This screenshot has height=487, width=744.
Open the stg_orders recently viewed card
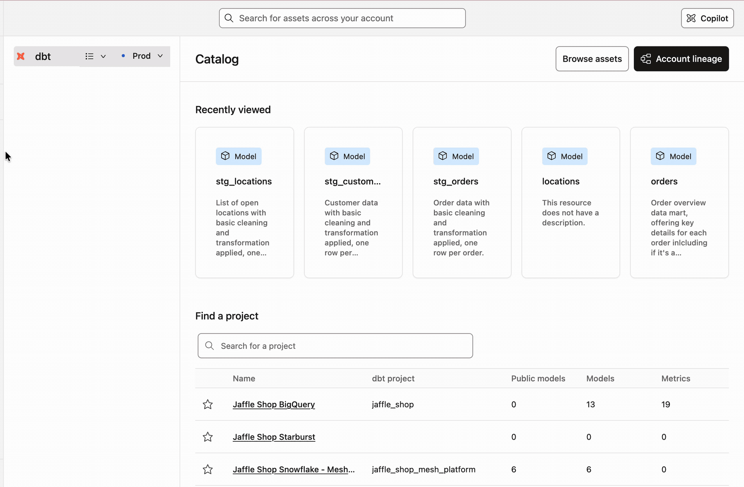click(x=462, y=202)
